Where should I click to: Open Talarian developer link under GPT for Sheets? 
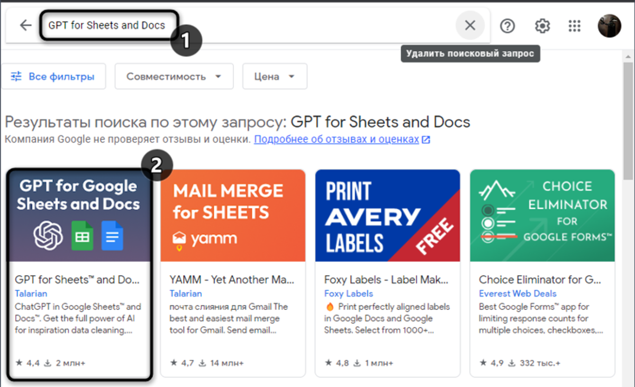click(x=31, y=293)
